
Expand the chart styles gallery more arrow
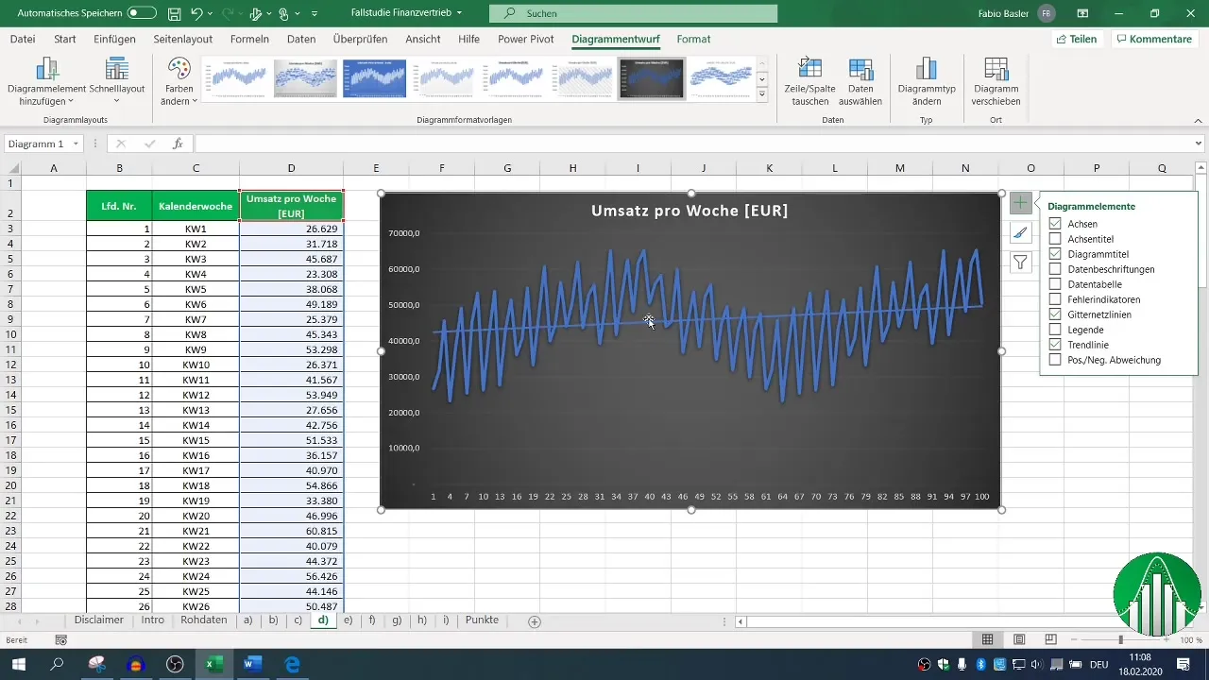[x=762, y=93]
